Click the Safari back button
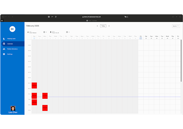The height and width of the screenshot is (129, 183). (x=9, y=17)
